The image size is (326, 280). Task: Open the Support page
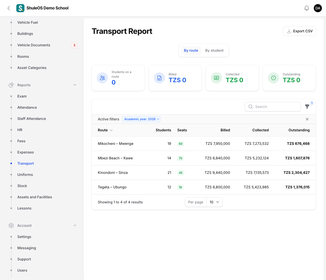pyautogui.click(x=24, y=259)
